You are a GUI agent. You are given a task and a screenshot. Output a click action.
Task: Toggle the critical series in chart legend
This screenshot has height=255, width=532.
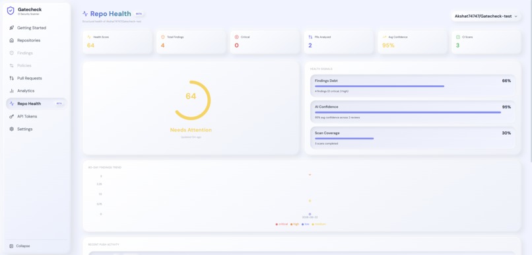[x=282, y=224]
